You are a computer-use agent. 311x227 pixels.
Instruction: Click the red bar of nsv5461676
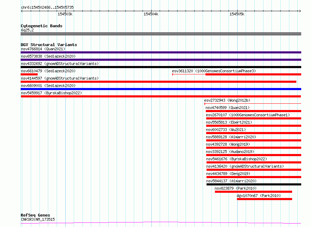click(254, 162)
